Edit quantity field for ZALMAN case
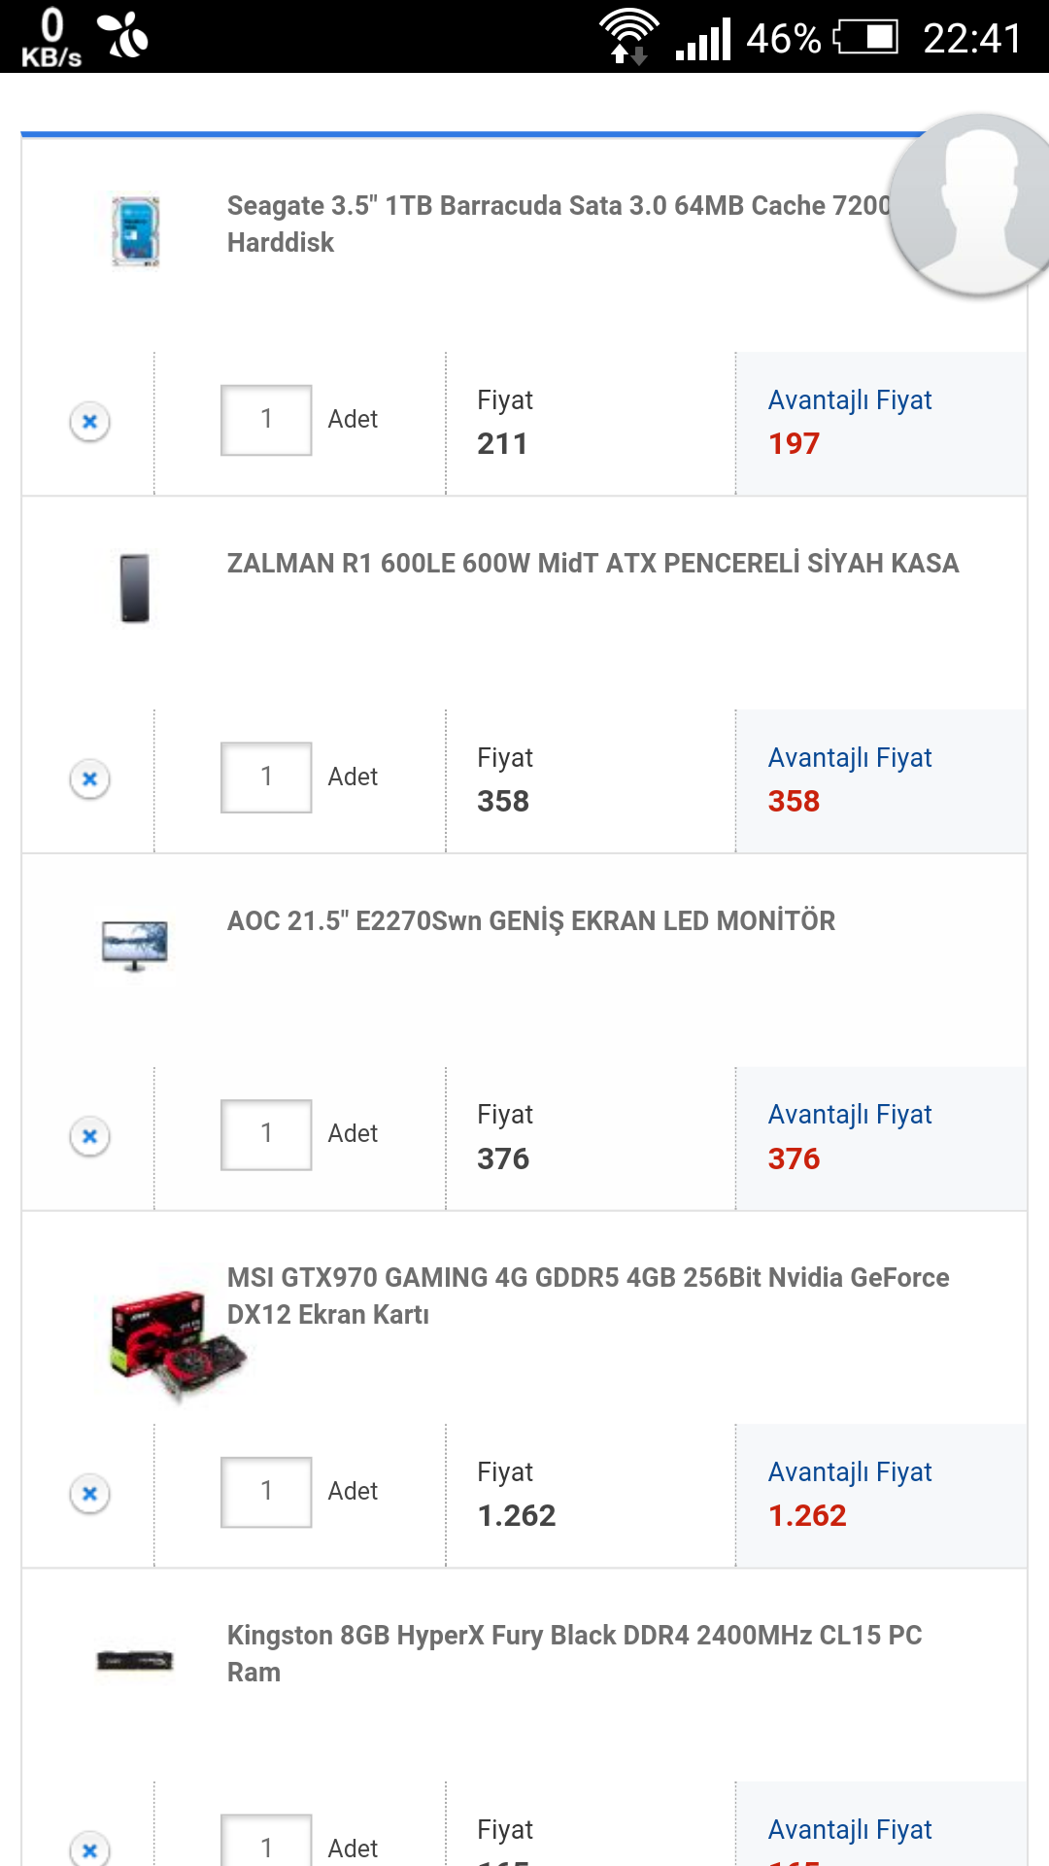 click(266, 777)
